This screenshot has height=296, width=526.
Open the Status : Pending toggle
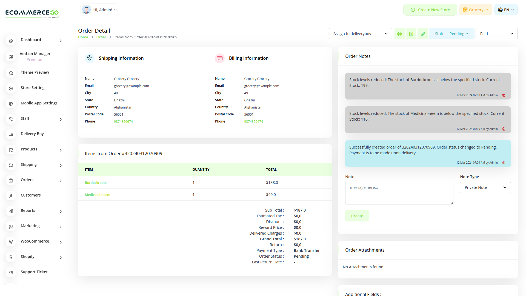coord(451,33)
